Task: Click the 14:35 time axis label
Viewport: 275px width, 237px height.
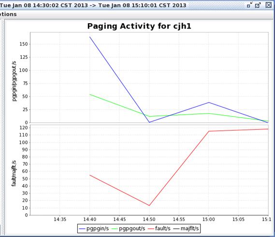Action: [x=60, y=220]
